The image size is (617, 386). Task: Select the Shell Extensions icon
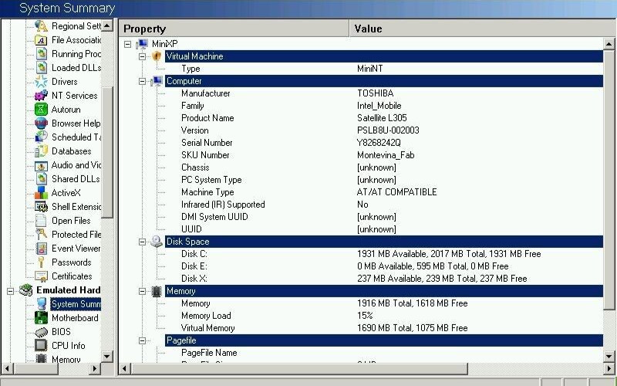tap(41, 206)
